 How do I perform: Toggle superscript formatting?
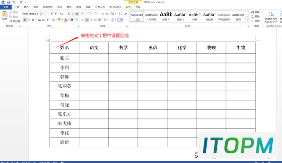click(48, 20)
